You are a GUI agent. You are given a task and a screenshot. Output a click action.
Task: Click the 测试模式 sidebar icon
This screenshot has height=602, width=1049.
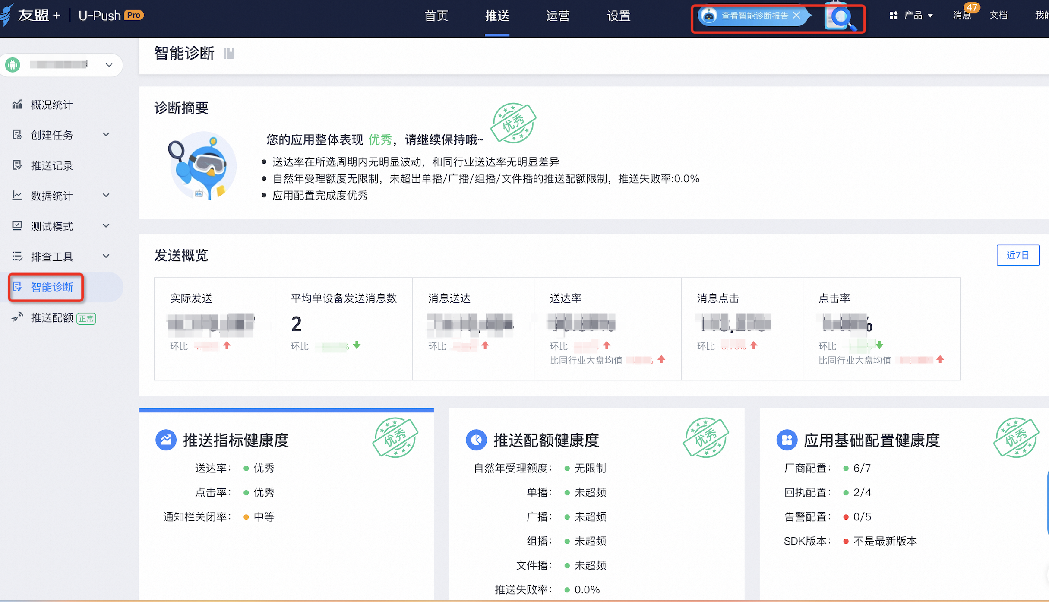[17, 226]
